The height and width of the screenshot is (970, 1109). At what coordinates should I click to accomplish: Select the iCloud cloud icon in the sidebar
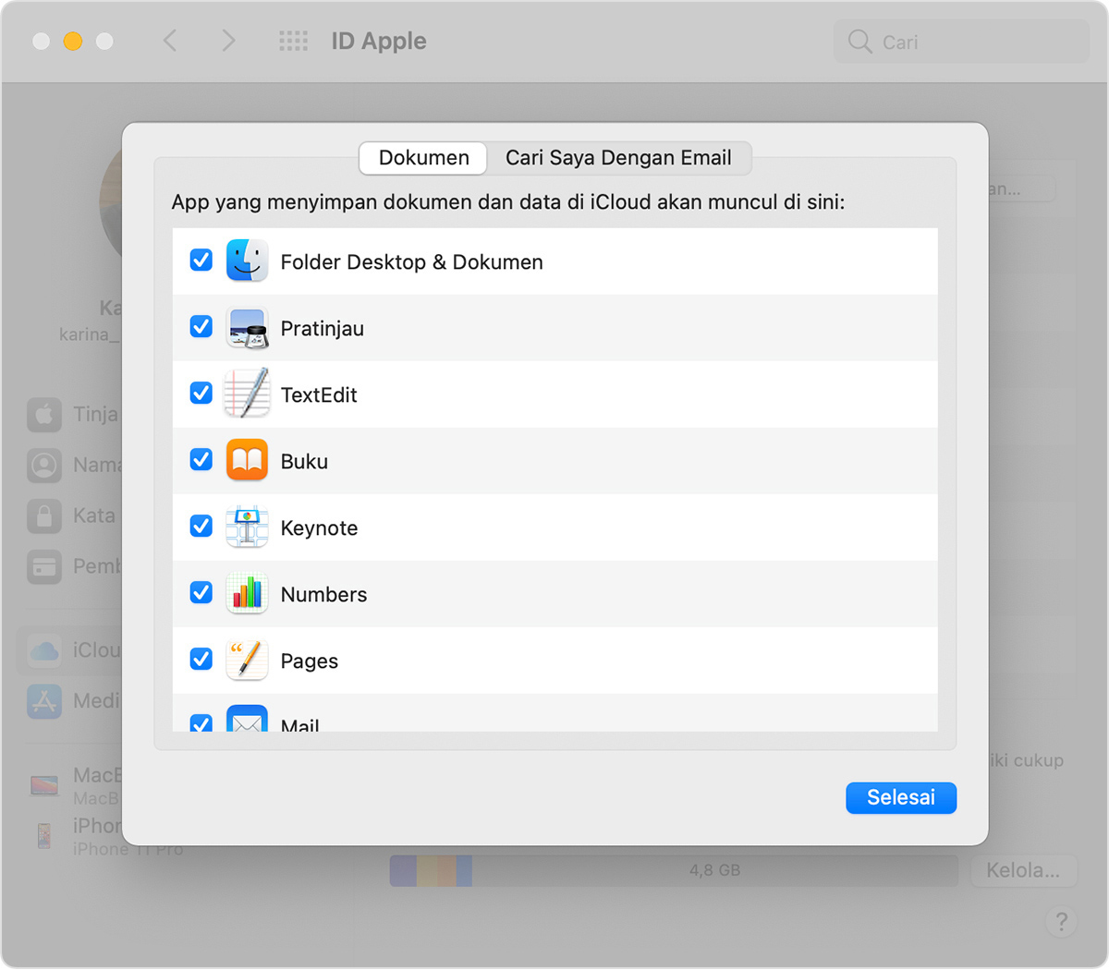tap(44, 650)
